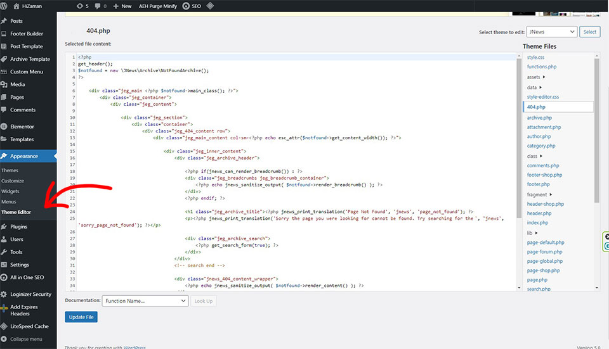
Task: Open the Select theme to edit dropdown
Action: (551, 32)
